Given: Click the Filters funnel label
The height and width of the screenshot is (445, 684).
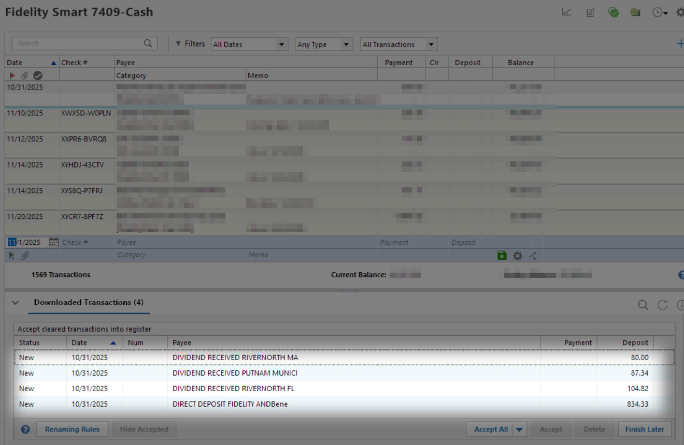Looking at the screenshot, I should tap(191, 44).
